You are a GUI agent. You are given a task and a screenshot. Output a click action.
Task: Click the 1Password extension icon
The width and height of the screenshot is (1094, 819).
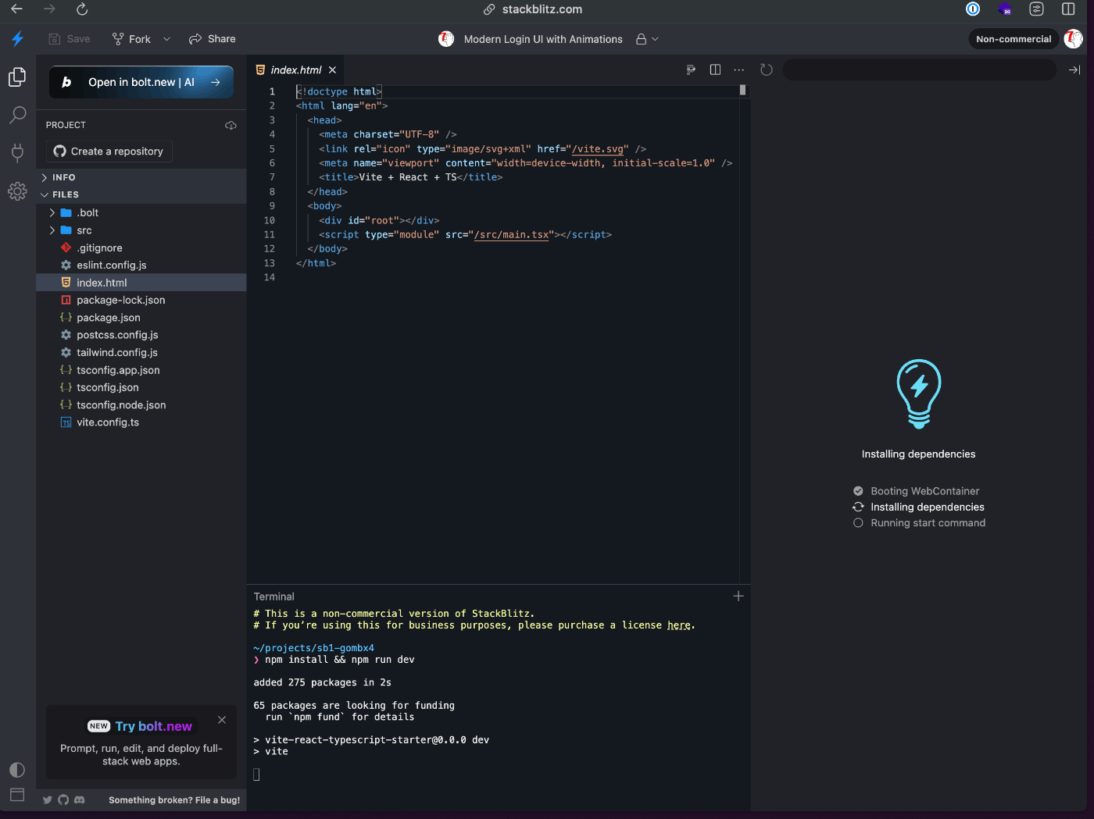pyautogui.click(x=973, y=9)
